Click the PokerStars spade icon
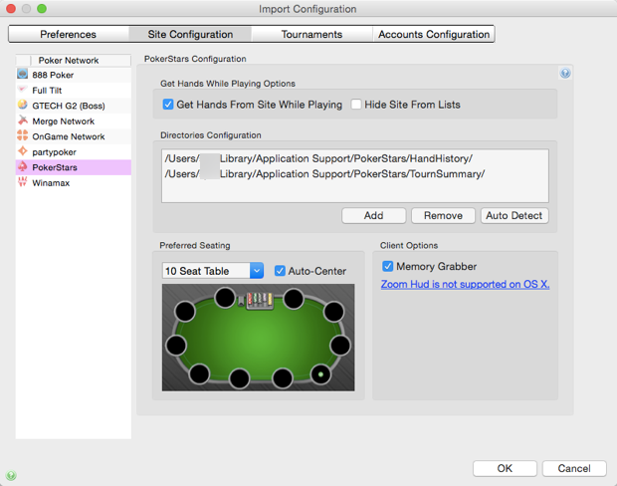 coord(23,166)
